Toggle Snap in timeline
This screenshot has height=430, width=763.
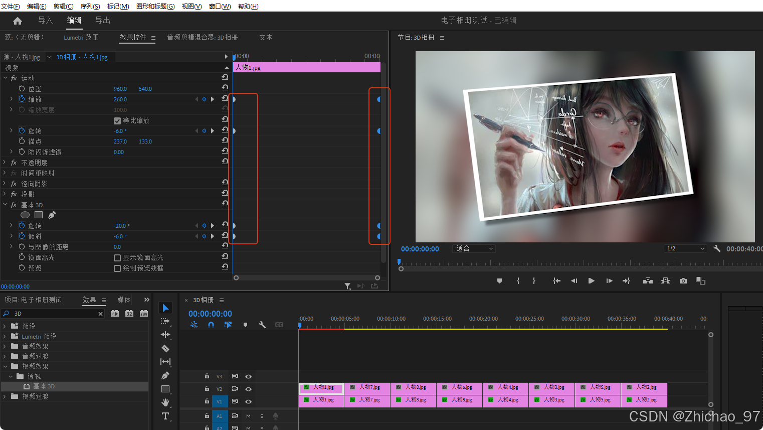click(x=211, y=325)
